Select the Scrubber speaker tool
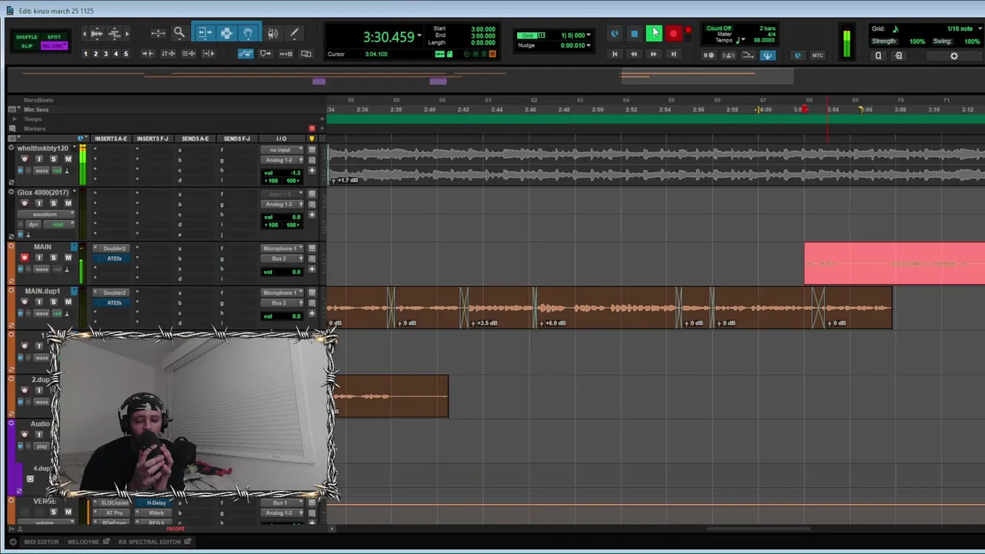Screen dimensions: 985x554 pyautogui.click(x=272, y=33)
